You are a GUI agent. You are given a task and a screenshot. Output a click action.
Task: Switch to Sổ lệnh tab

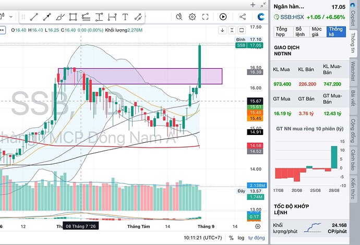click(x=301, y=32)
